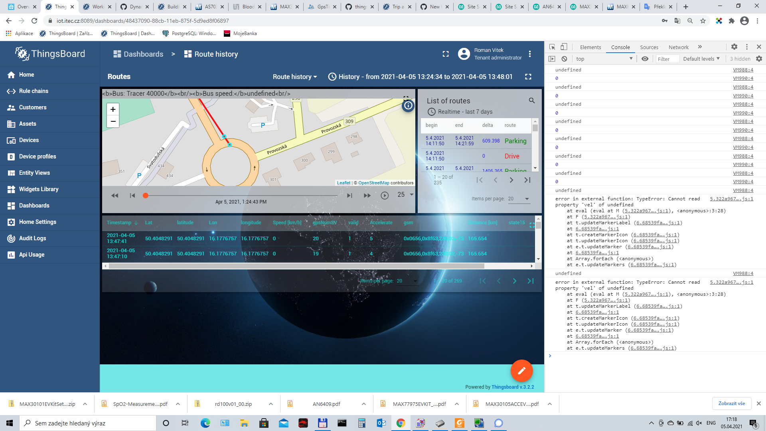Click the map info icon

408,106
